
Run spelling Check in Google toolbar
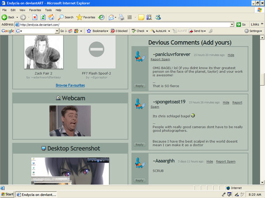click(x=138, y=31)
